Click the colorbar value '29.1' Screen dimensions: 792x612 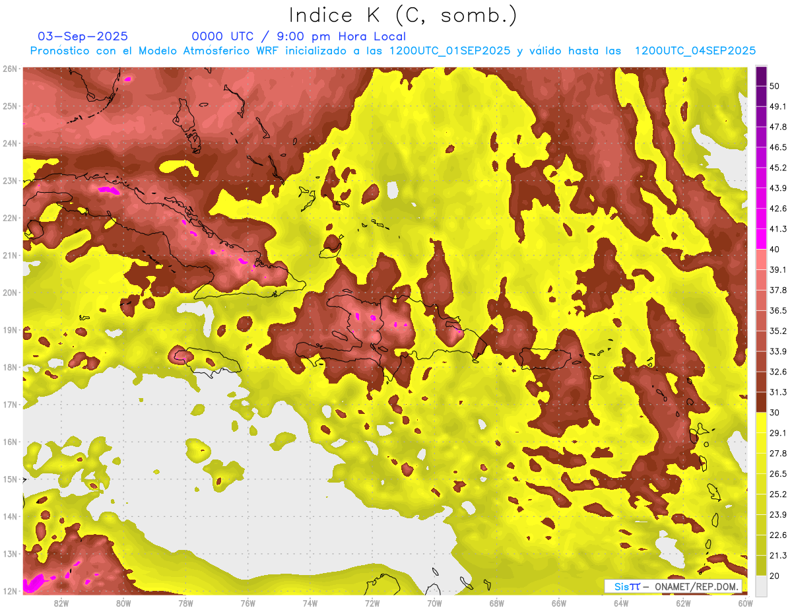tap(777, 432)
